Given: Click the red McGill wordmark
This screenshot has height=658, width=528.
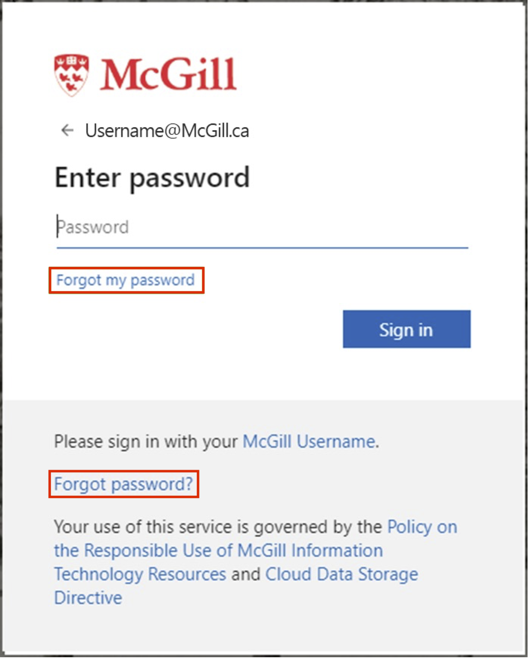Looking at the screenshot, I should 168,75.
